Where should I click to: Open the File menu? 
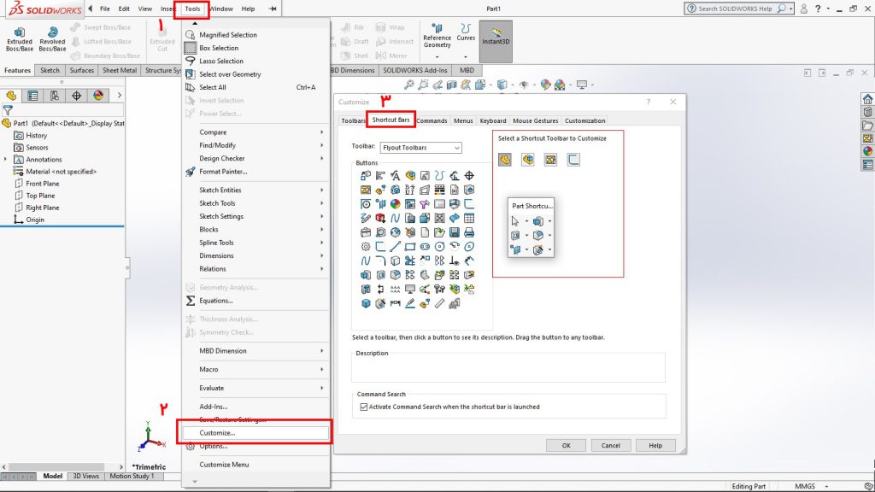pos(105,9)
